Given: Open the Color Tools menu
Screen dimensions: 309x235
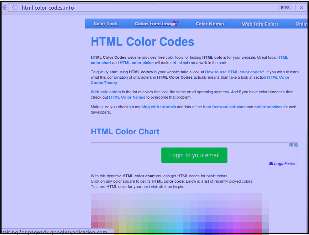Looking at the screenshot, I should (106, 24).
